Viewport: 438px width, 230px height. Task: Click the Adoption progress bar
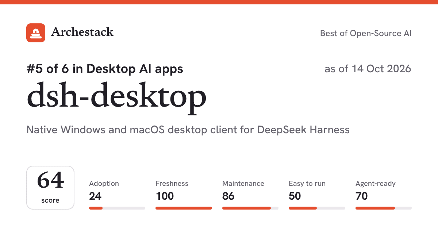117,208
